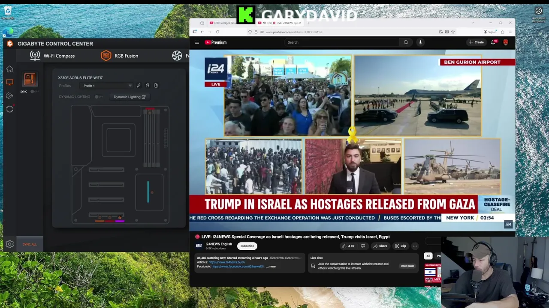Select the monitor icon in Gigabyte sidebar
The image size is (549, 308).
[9, 82]
